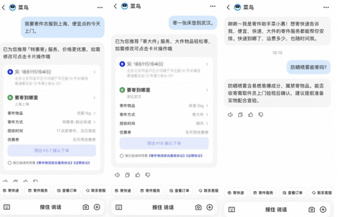Hold 按住 说话 in middle screen
The width and height of the screenshot is (338, 217).
pos(163,207)
